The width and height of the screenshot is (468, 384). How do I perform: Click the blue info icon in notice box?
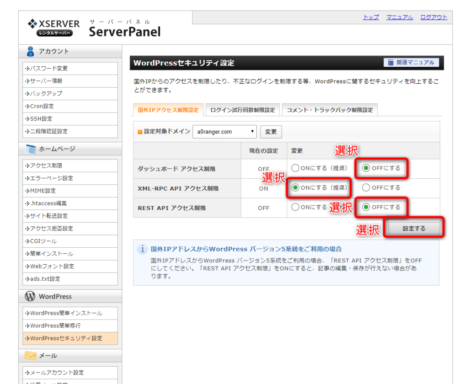[143, 249]
